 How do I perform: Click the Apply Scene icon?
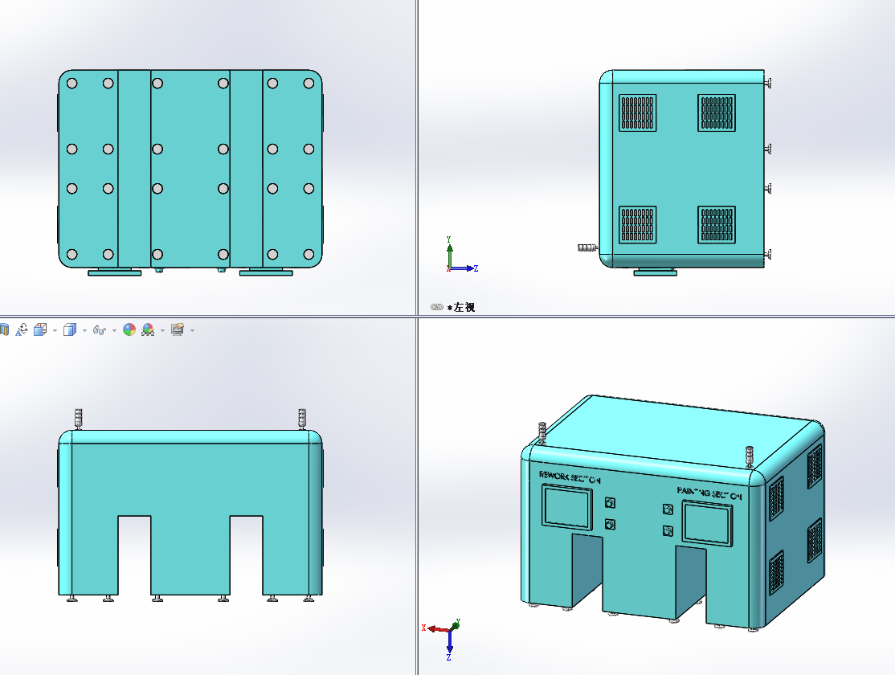click(148, 330)
